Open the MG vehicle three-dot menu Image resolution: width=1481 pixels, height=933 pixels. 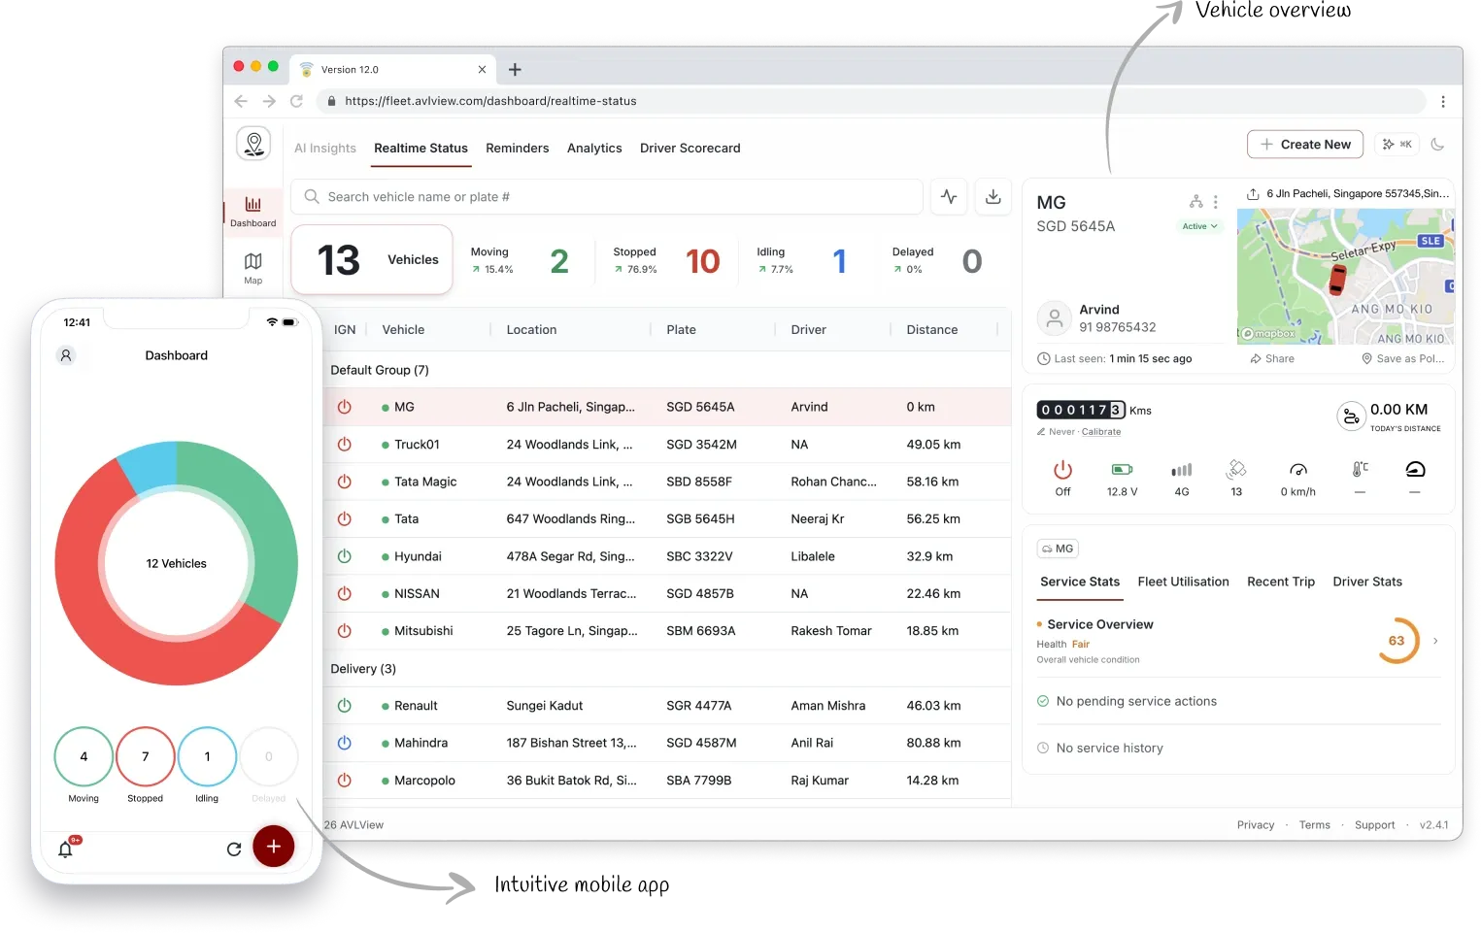tap(1215, 202)
